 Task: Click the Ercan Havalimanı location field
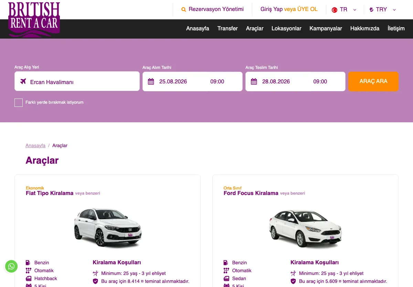click(x=77, y=81)
